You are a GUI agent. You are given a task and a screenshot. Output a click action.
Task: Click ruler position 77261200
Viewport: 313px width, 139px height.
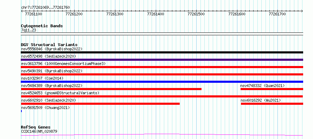click(74, 14)
